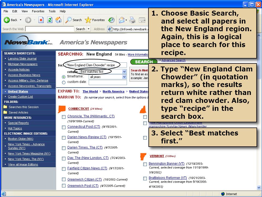Open the Advanced Search link
The width and height of the screenshot is (262, 197).
pos(173,60)
